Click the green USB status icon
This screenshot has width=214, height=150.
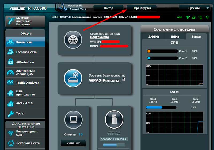pos(207,17)
